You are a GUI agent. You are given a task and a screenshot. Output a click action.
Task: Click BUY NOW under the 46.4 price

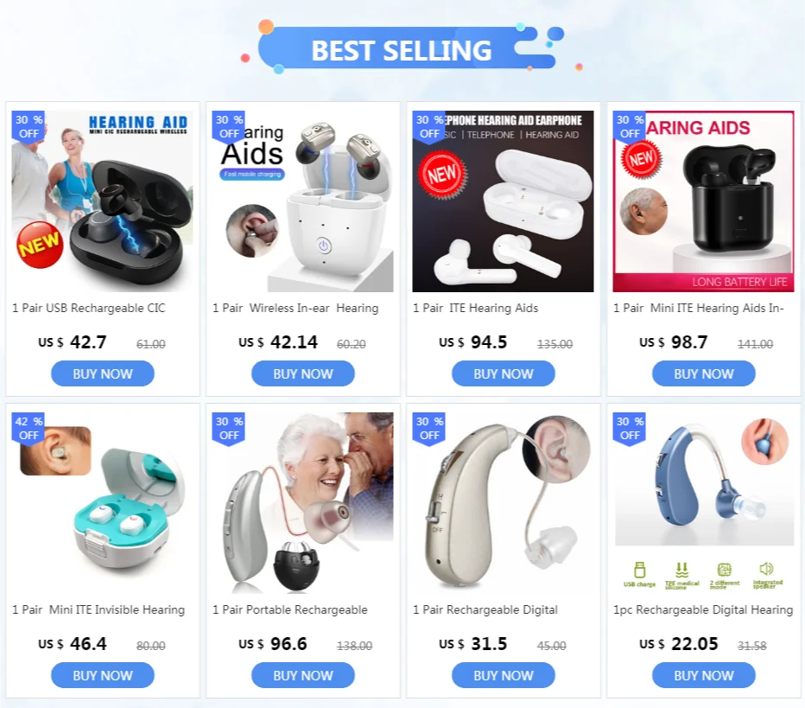pyautogui.click(x=102, y=675)
